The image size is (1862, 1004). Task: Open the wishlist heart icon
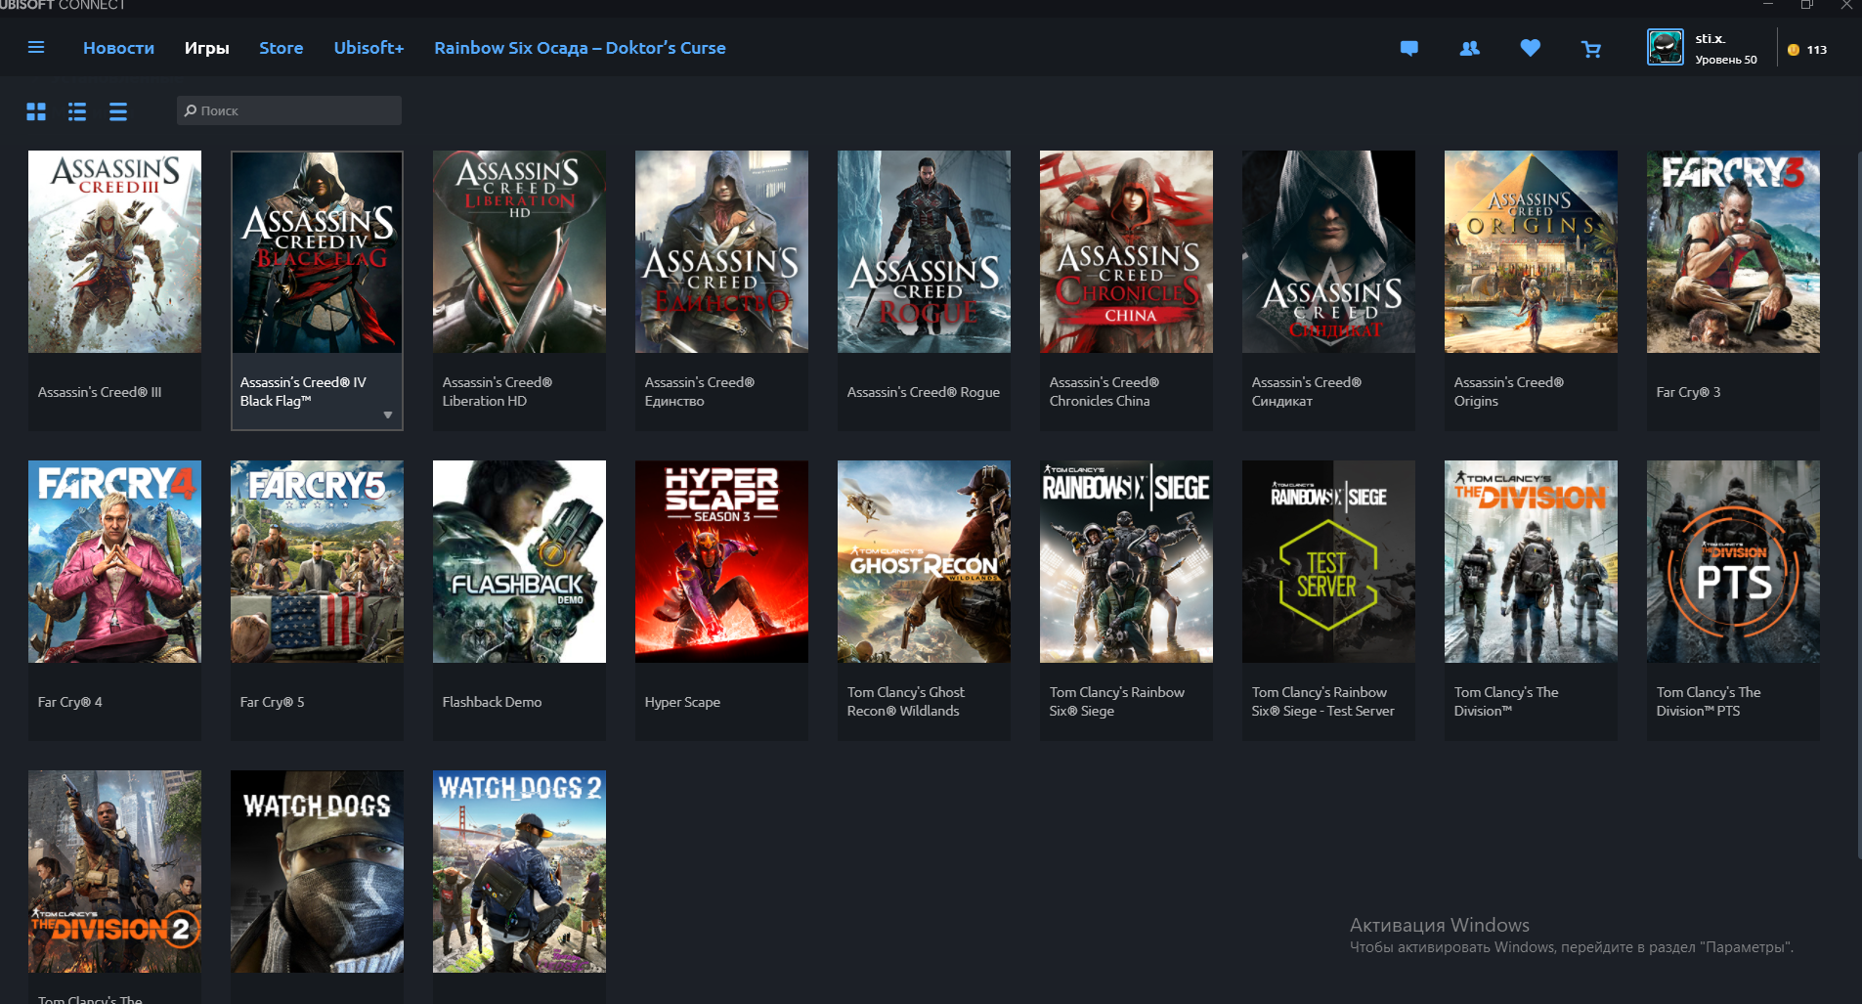[x=1530, y=47]
